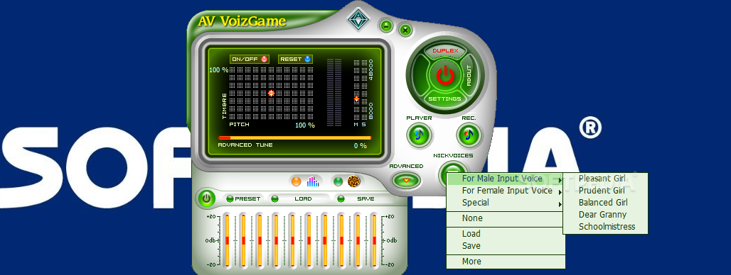Toggle the equalizer green power button

coord(206,199)
